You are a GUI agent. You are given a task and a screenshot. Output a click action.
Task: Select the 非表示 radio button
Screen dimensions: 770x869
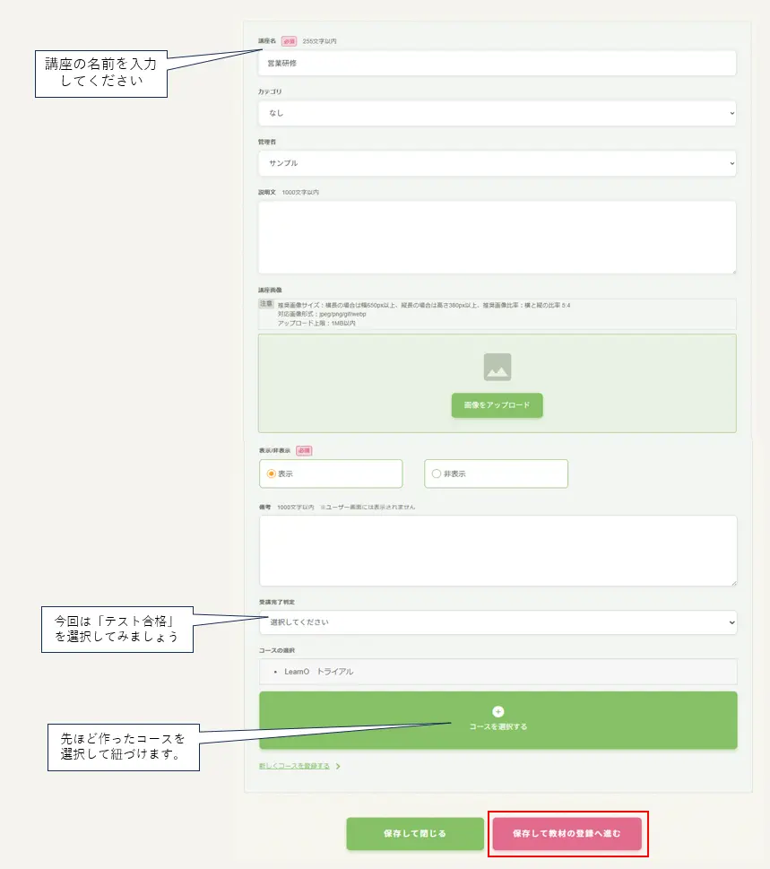coord(436,474)
